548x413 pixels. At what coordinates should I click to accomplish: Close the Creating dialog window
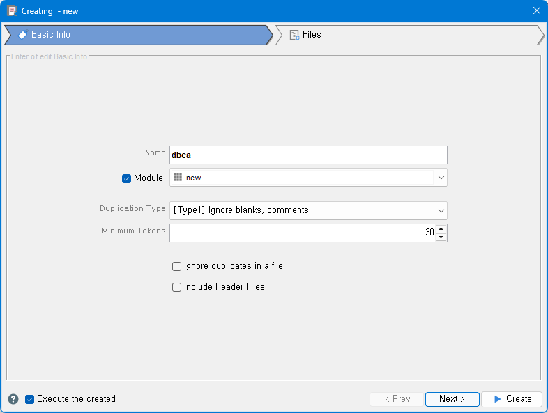coord(536,11)
